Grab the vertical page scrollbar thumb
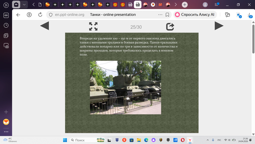Screen dimensions: 255x144 click(254, 39)
